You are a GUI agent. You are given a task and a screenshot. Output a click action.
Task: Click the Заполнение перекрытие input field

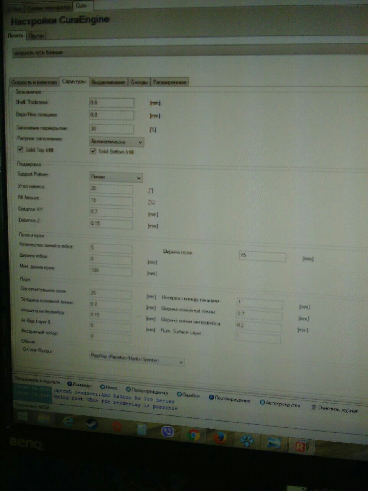(x=112, y=129)
